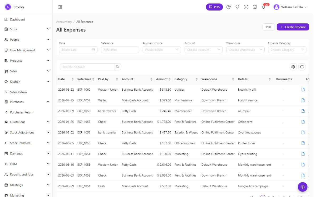Open document icon for EXP_1059 row
This screenshot has width=316, height=197.
click(x=303, y=100)
